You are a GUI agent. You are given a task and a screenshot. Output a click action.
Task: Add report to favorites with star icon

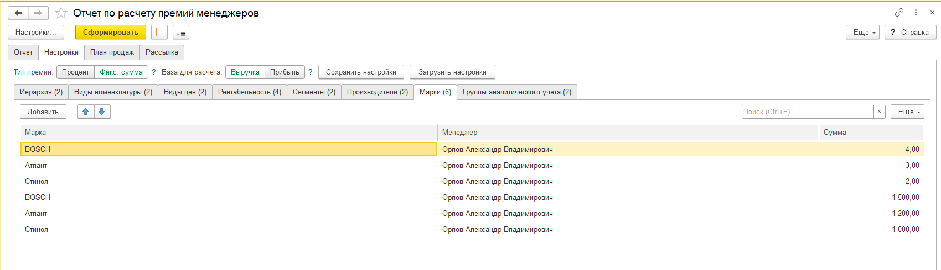tap(61, 13)
